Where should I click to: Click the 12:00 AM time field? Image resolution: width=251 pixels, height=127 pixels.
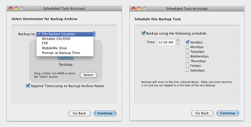[167, 42]
